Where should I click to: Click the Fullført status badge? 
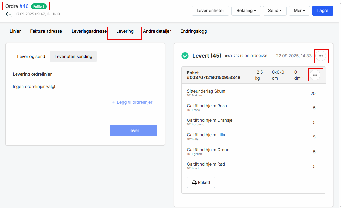point(39,6)
